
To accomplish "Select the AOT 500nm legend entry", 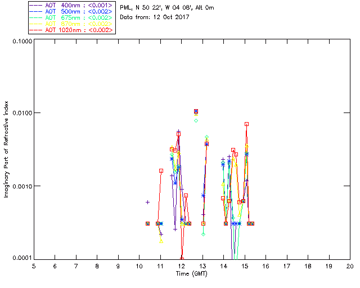I will [x=71, y=11].
